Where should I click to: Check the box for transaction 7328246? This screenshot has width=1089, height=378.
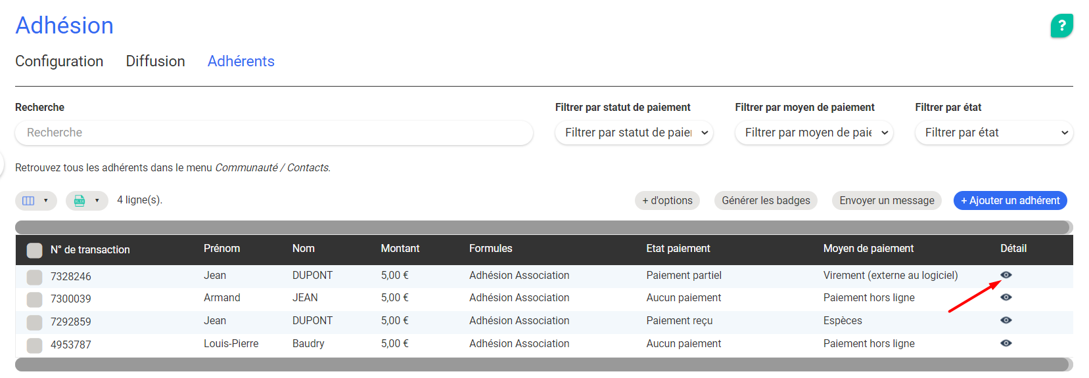[x=34, y=277]
